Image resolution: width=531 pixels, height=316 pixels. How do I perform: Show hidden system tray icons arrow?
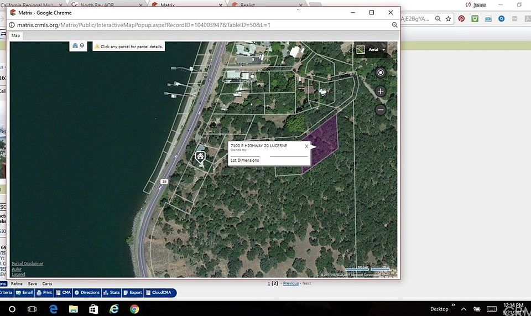tap(464, 309)
